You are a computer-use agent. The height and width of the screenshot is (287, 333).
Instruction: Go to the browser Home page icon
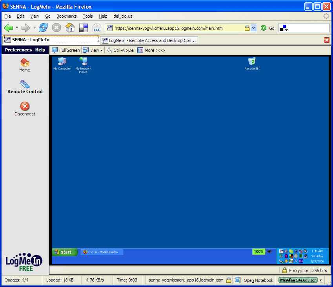[70, 28]
